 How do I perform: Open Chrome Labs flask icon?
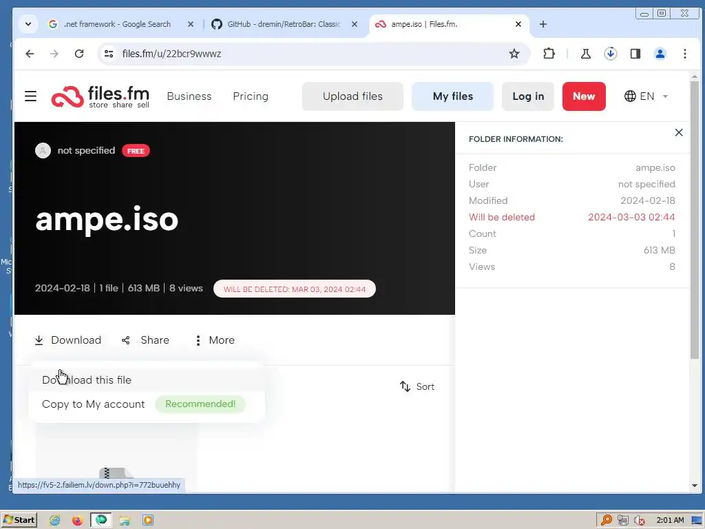click(x=585, y=54)
